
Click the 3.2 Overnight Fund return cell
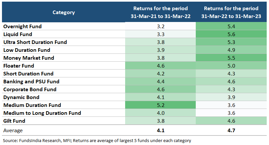161,26
